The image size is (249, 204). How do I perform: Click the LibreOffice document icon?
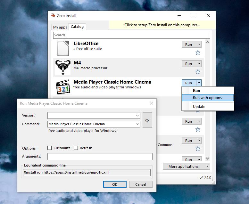point(63,48)
